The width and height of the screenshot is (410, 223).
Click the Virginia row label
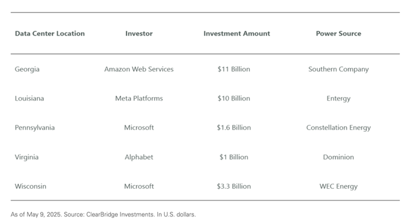coord(27,157)
